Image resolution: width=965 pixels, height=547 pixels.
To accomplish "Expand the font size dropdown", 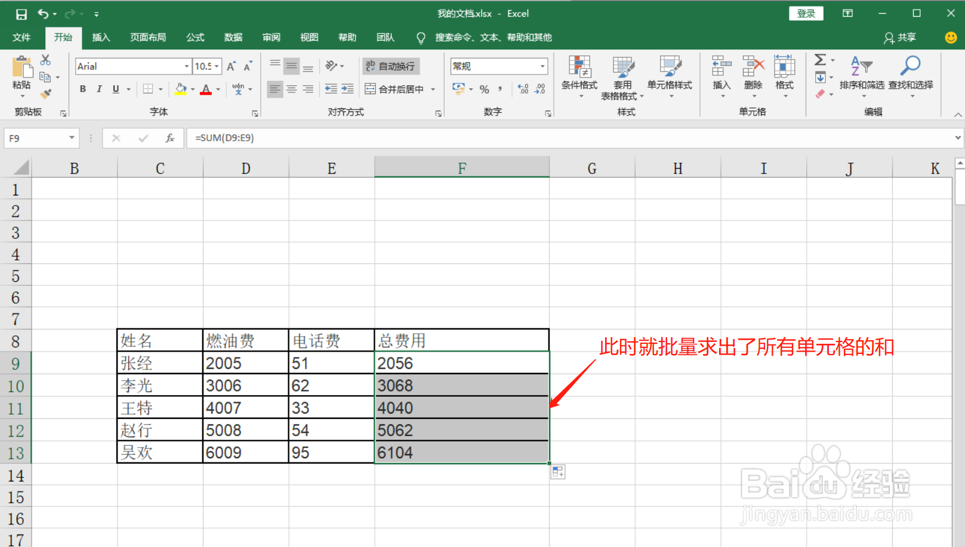I will [x=217, y=66].
